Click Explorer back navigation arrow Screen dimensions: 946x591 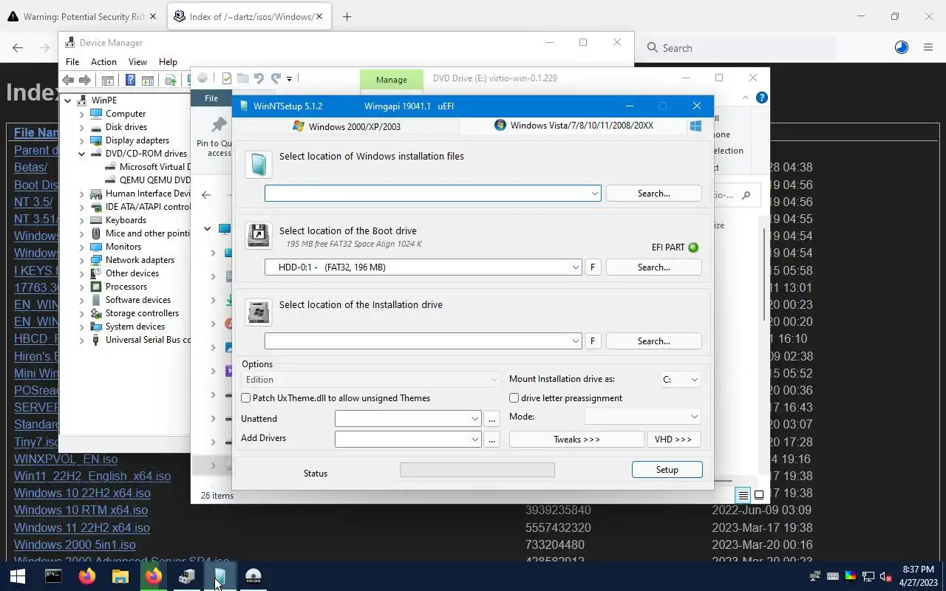[x=206, y=195]
